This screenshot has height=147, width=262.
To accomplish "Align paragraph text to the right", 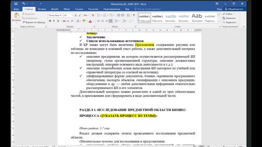I will click(x=106, y=21).
